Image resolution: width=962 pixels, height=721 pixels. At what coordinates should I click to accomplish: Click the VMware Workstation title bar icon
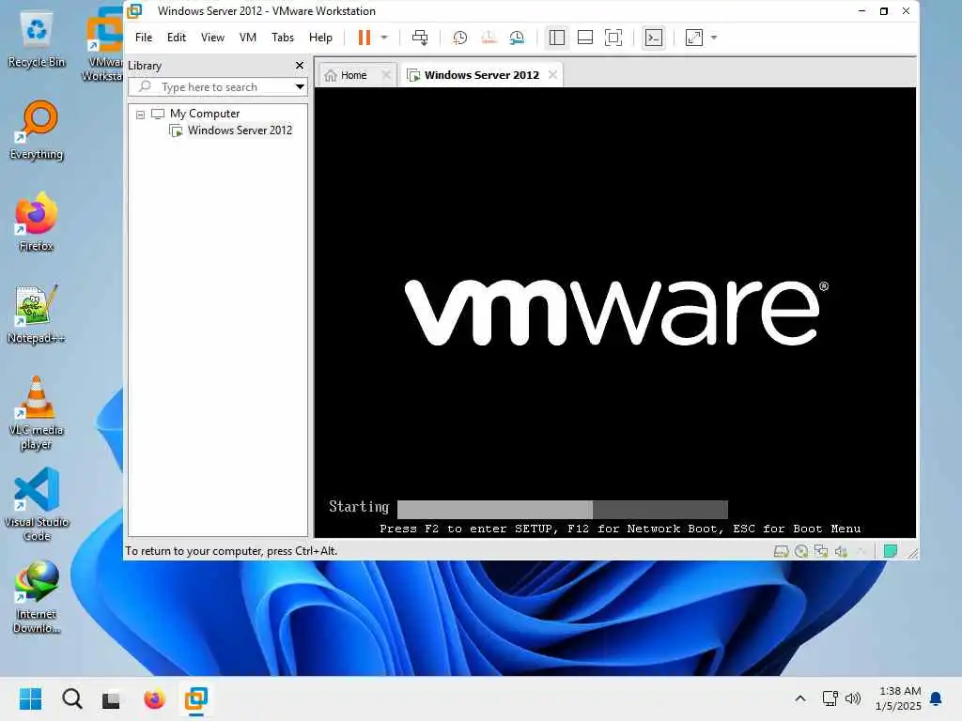pyautogui.click(x=134, y=11)
